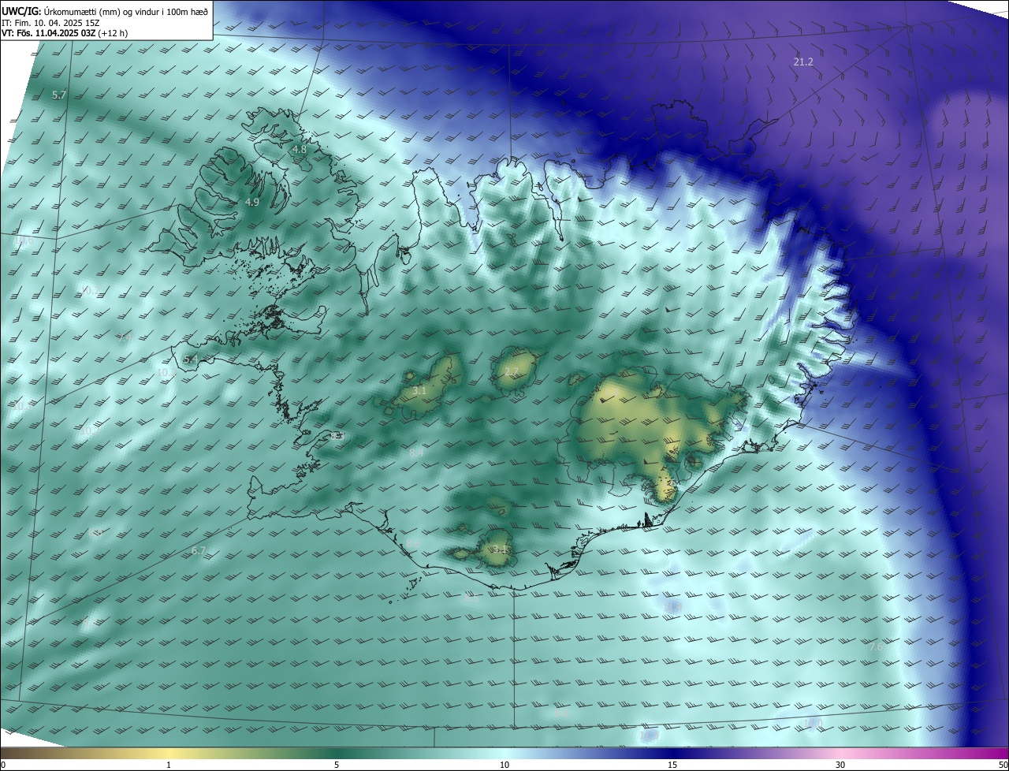Click the map title 'Úrkomumætti (mm) og vindur í 100m hæð'
This screenshot has width=1009, height=771.
click(125, 11)
